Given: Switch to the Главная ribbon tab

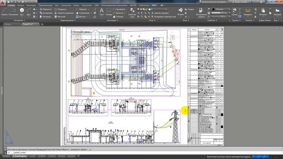Looking at the screenshot, I should pyautogui.click(x=11, y=5).
